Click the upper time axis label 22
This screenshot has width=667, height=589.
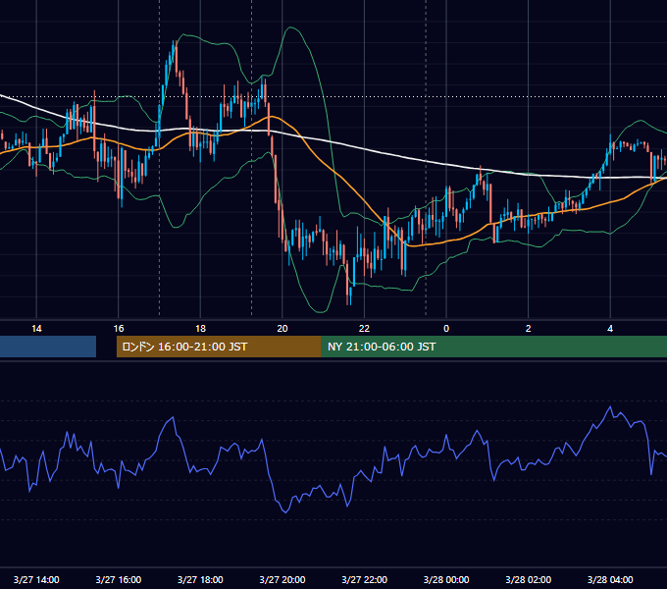pyautogui.click(x=364, y=329)
